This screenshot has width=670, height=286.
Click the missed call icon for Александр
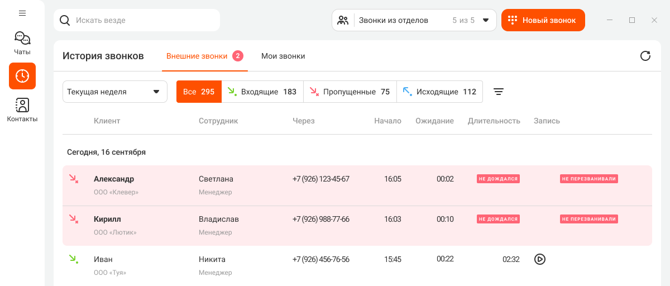[73, 179]
